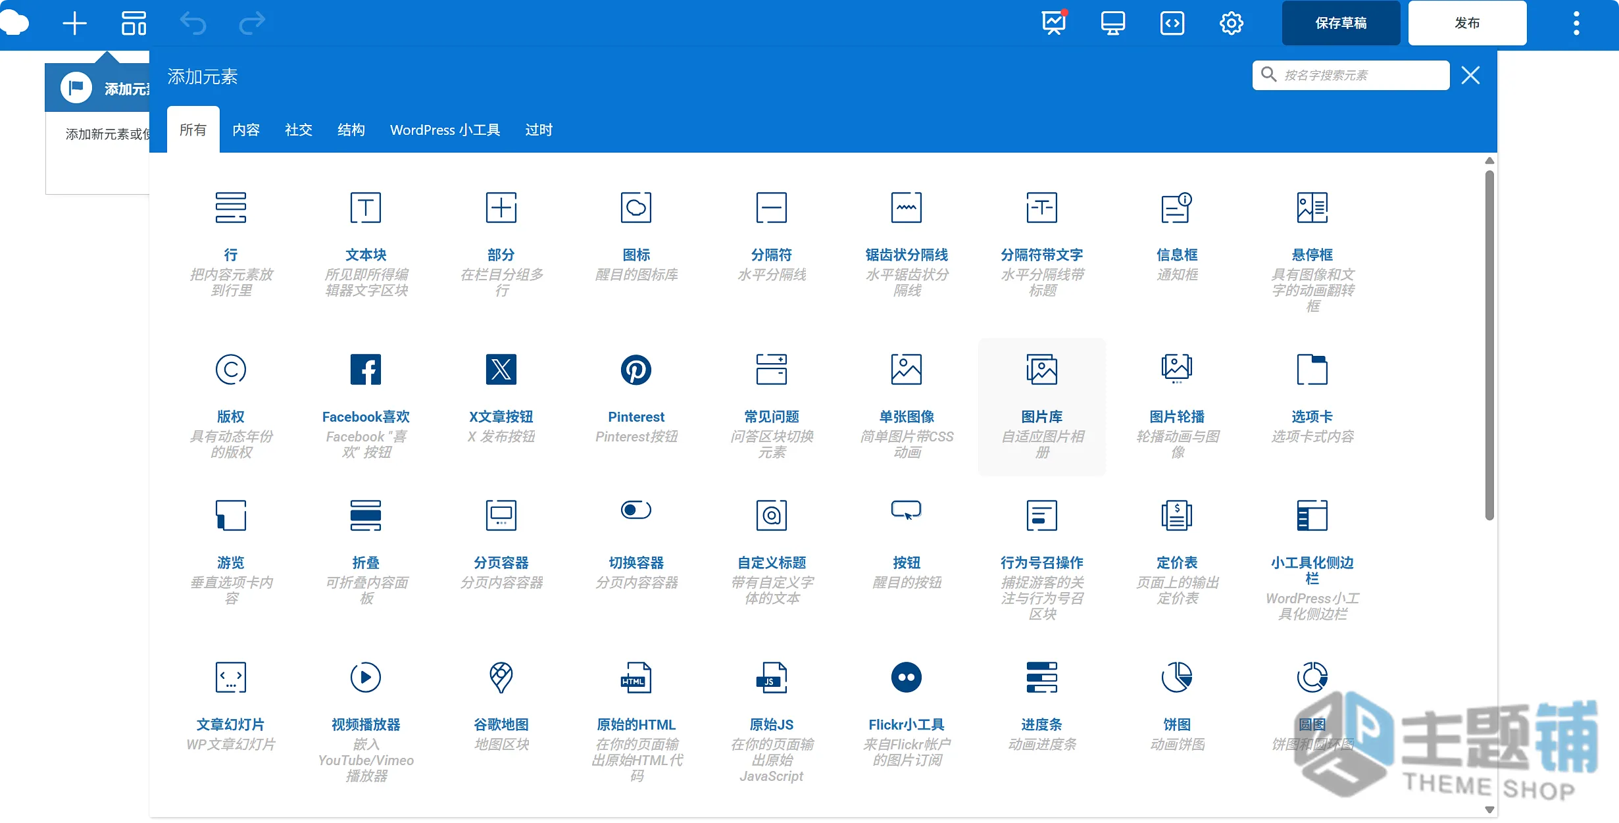Click the 发布 publish button
This screenshot has width=1619, height=823.
point(1467,23)
